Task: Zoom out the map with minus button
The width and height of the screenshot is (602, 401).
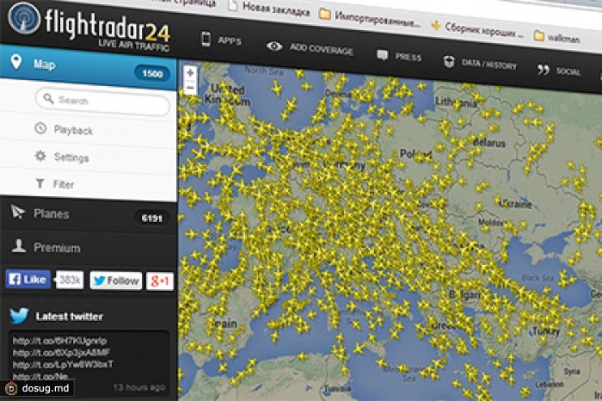Action: point(190,88)
